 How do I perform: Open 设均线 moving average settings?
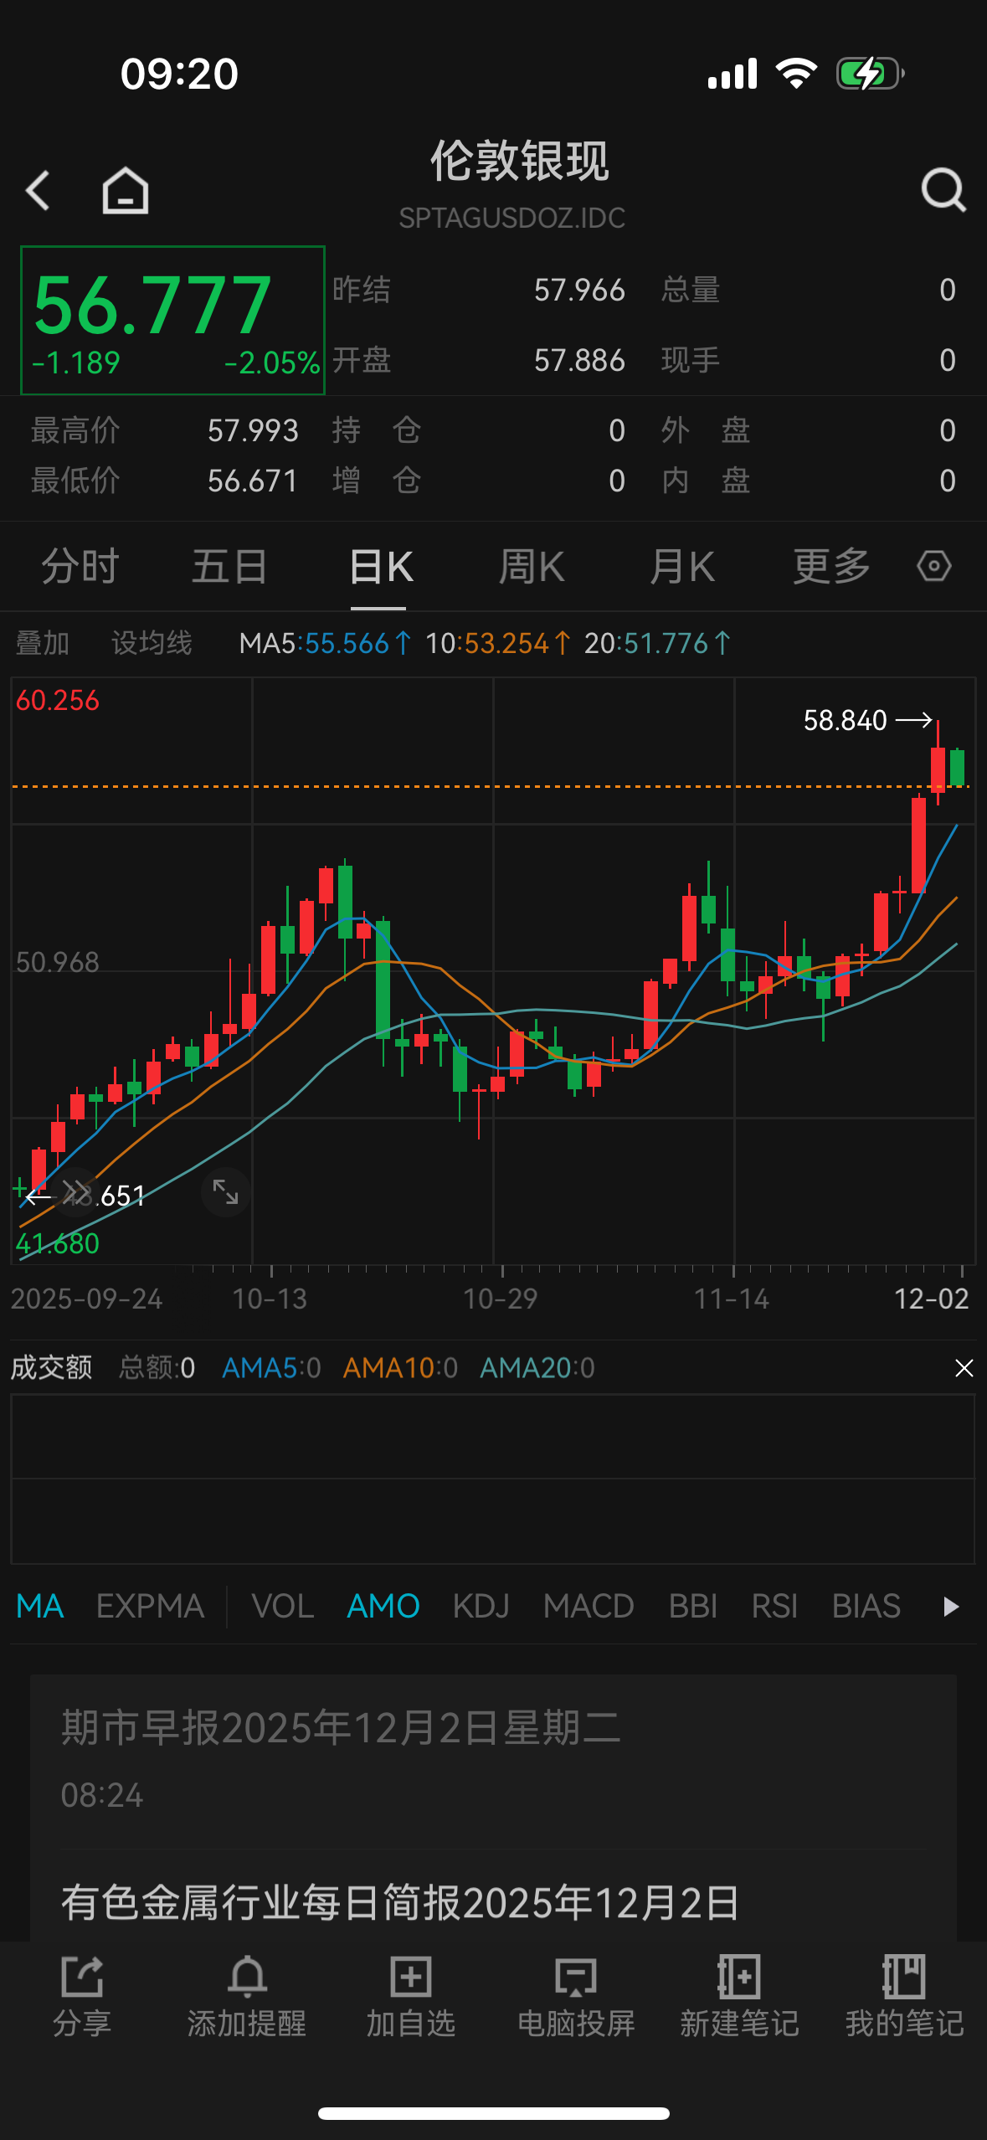[152, 643]
